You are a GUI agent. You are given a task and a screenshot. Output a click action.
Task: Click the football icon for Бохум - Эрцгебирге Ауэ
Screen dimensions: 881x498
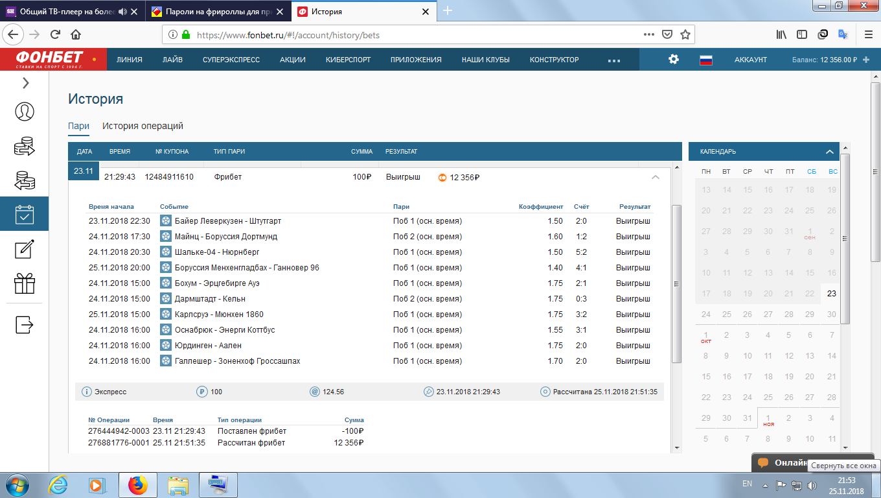(x=165, y=283)
